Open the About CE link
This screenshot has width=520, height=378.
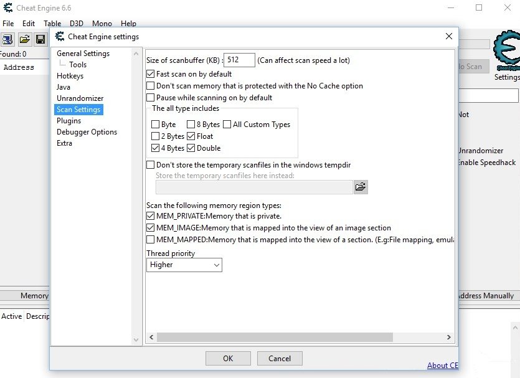[442, 366]
